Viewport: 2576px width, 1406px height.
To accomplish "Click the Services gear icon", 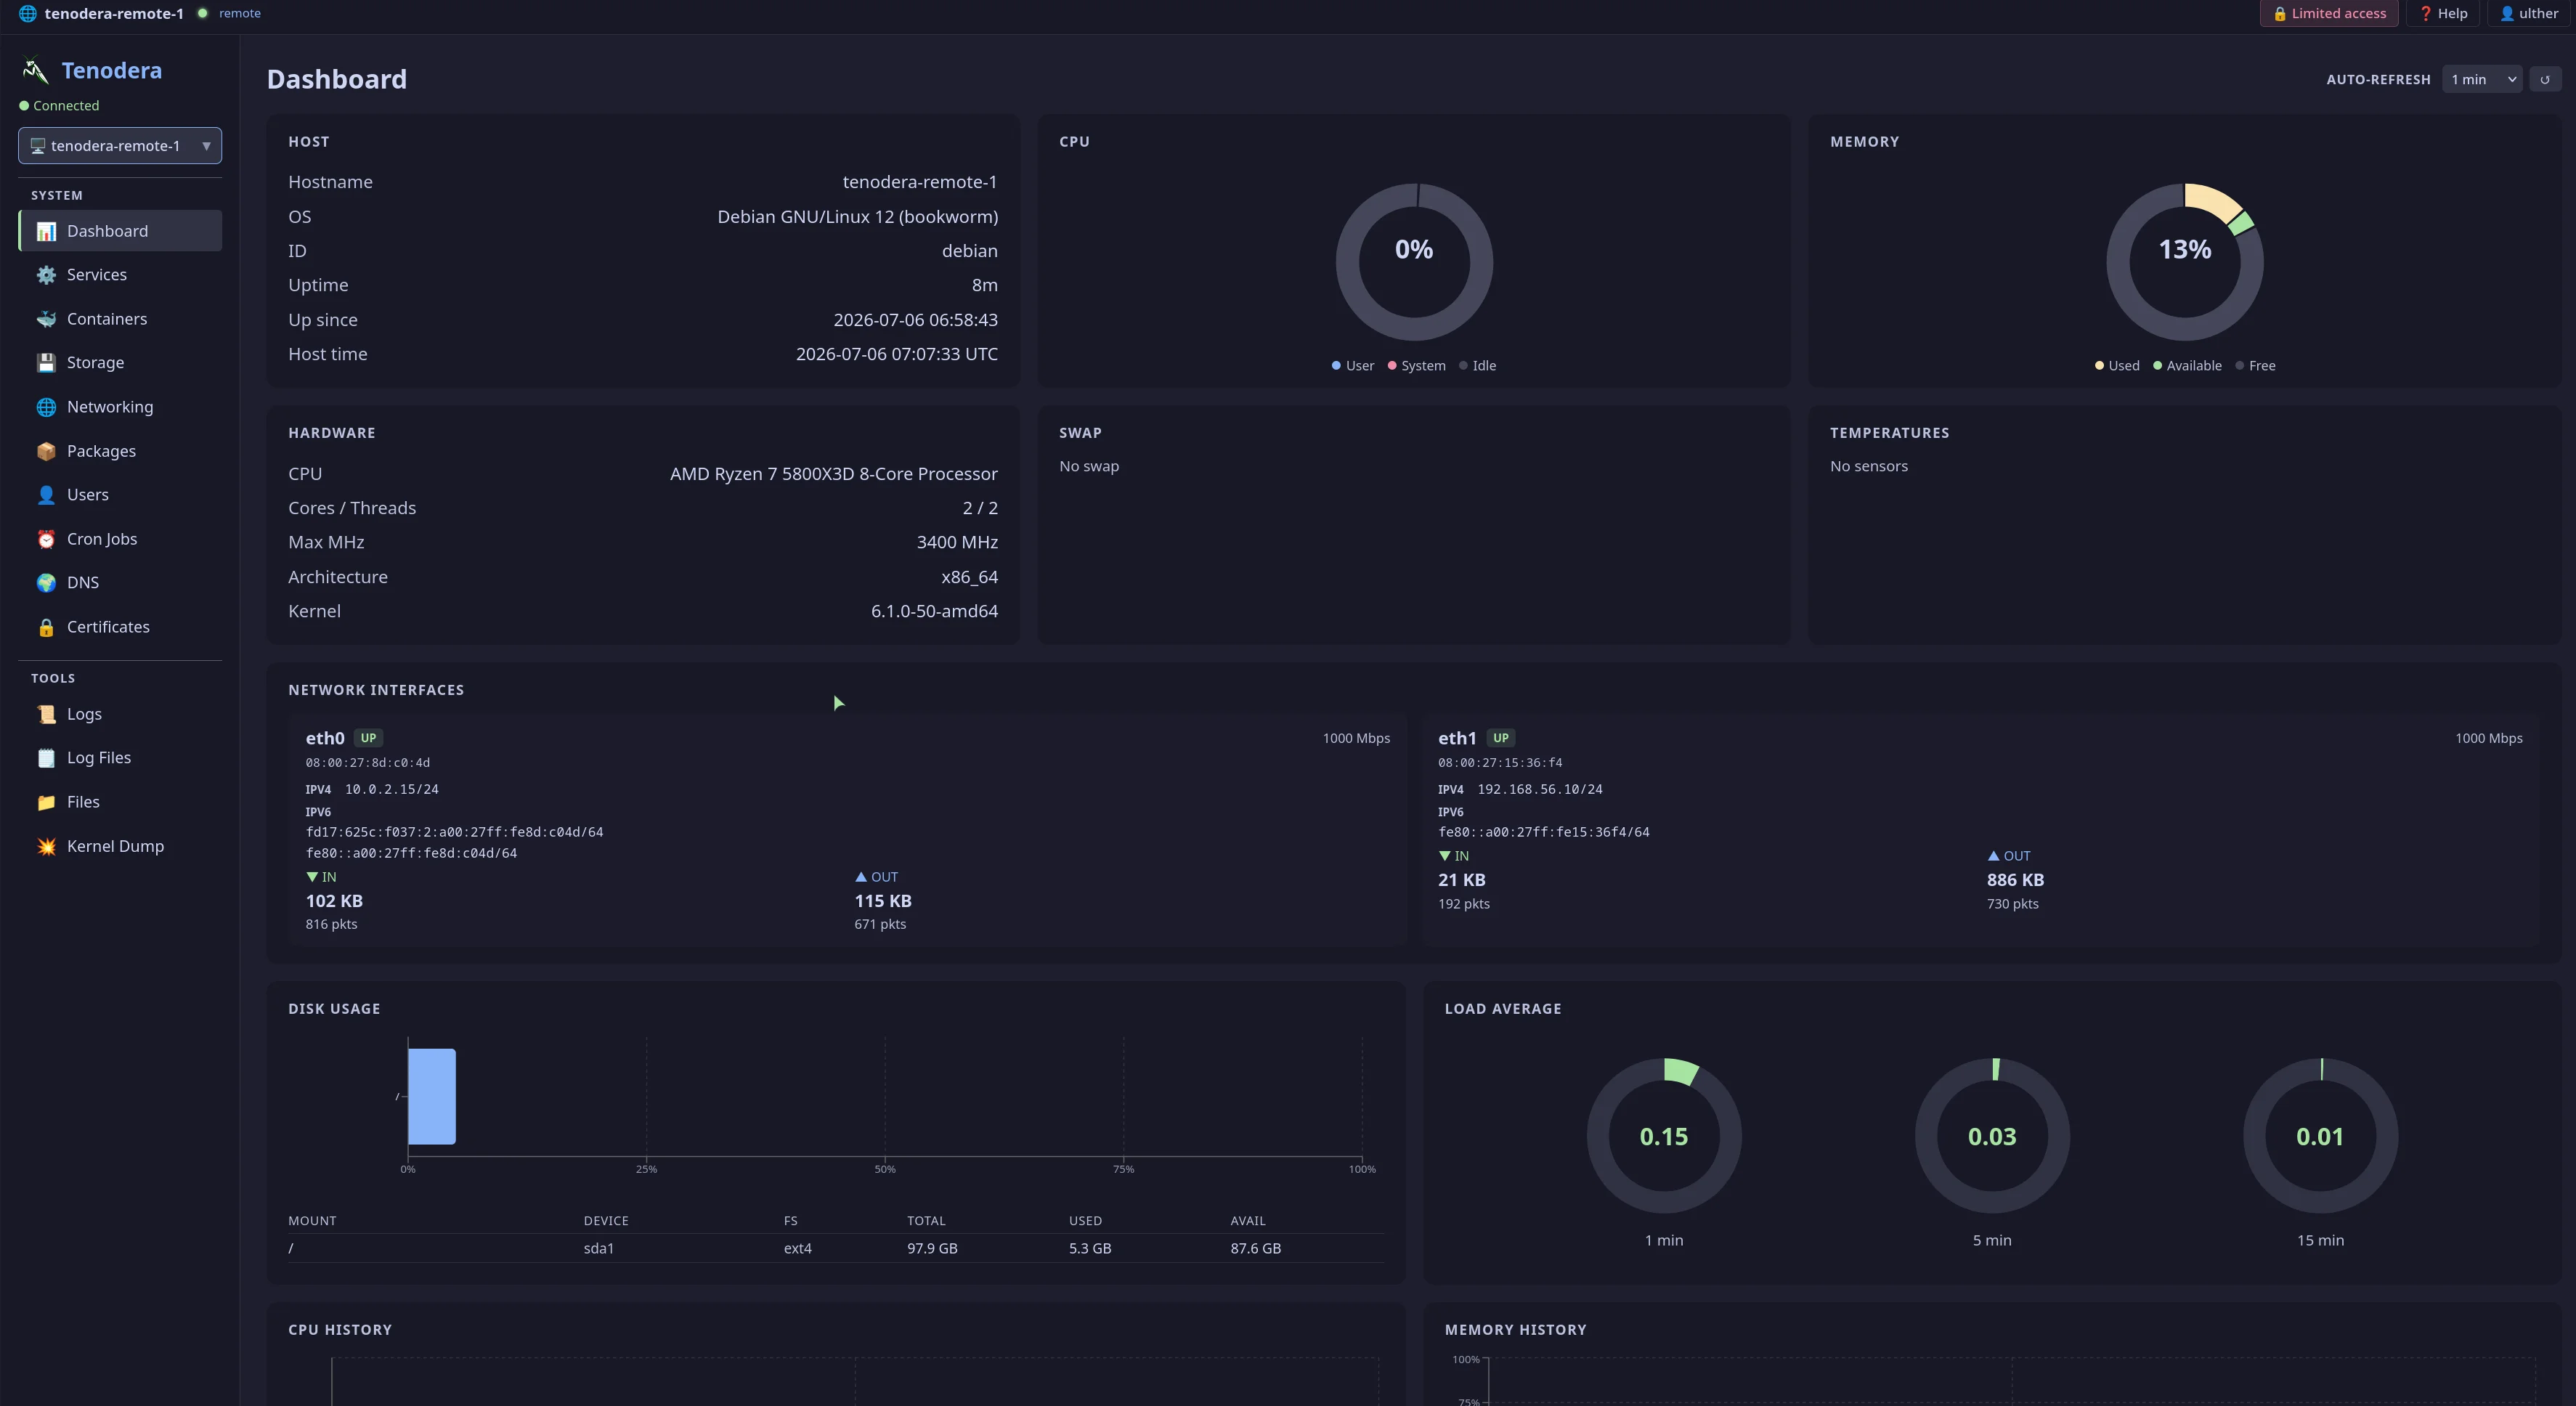I will coord(46,275).
